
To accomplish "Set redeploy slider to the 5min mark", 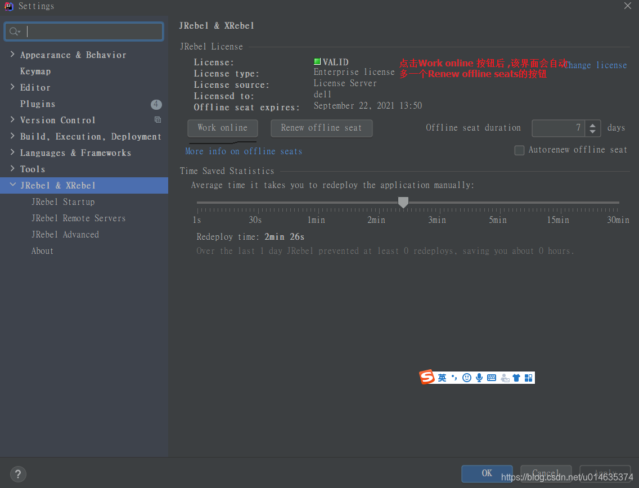I will tap(501, 202).
